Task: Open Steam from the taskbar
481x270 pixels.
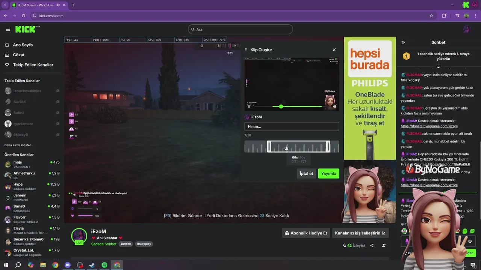Action: point(92,265)
